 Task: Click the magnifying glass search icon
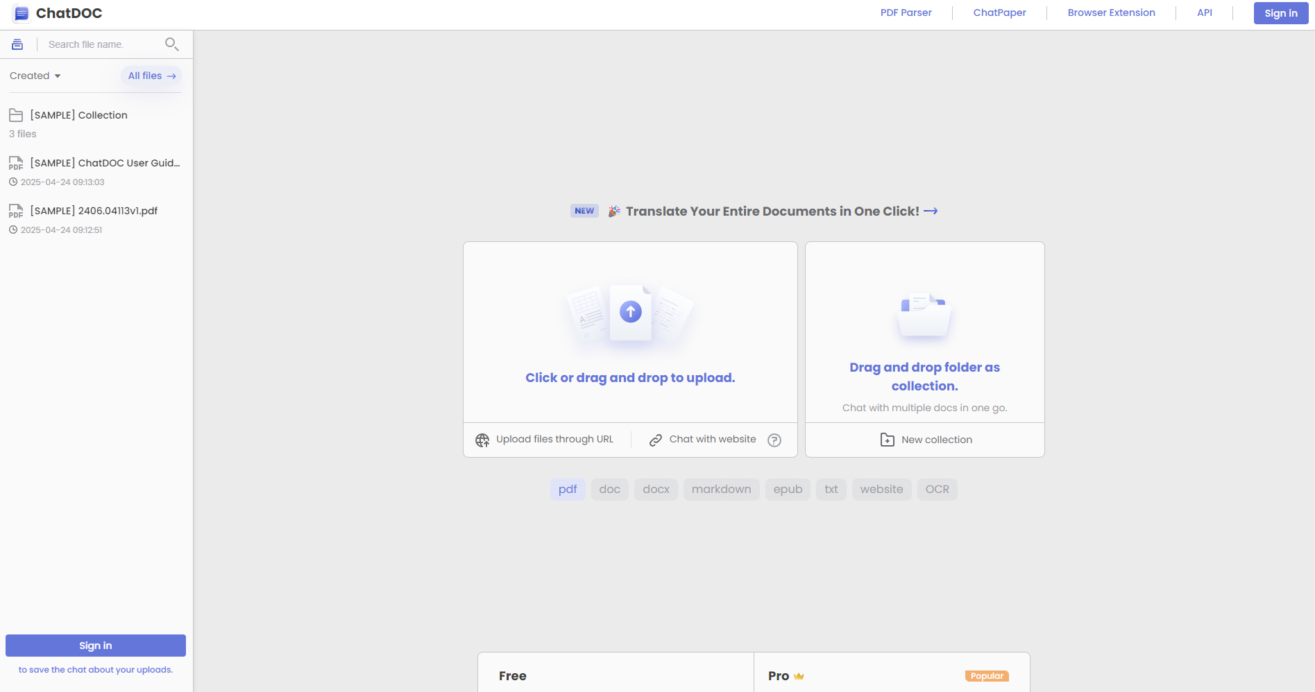pos(171,44)
